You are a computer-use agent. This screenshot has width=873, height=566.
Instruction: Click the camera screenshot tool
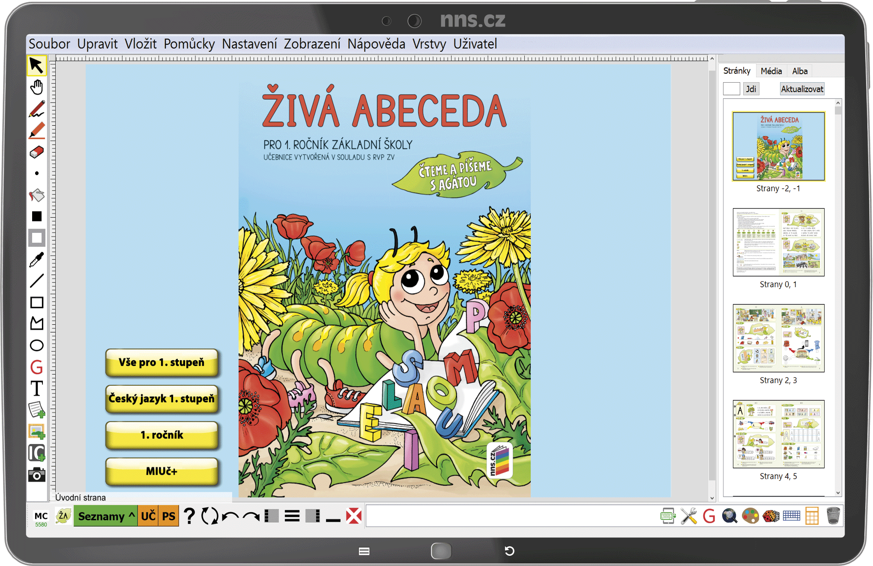coord(37,475)
